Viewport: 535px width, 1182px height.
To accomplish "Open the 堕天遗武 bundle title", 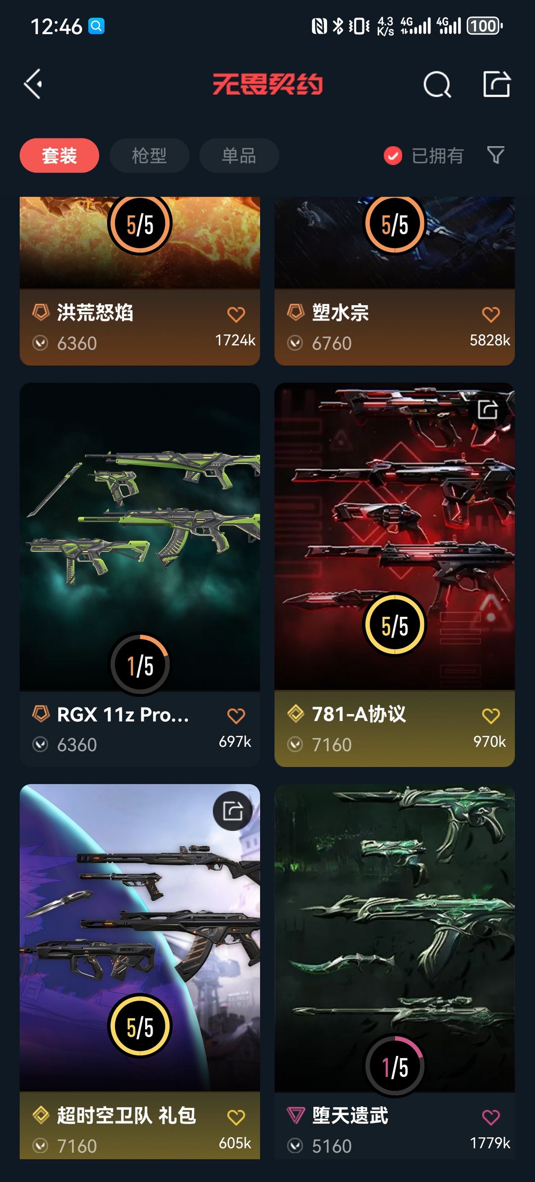I will [x=350, y=1116].
